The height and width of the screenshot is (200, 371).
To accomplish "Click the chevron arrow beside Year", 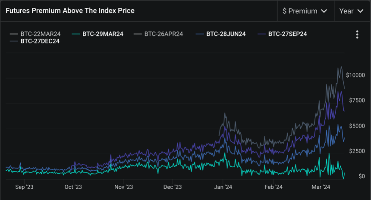I will [x=360, y=11].
